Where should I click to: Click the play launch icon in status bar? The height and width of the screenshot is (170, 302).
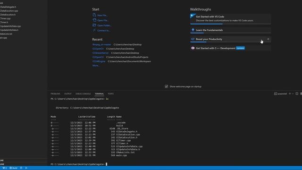26,168
